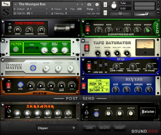
Task: Open the Reverb module menu arrow
Action: [x=83, y=79]
